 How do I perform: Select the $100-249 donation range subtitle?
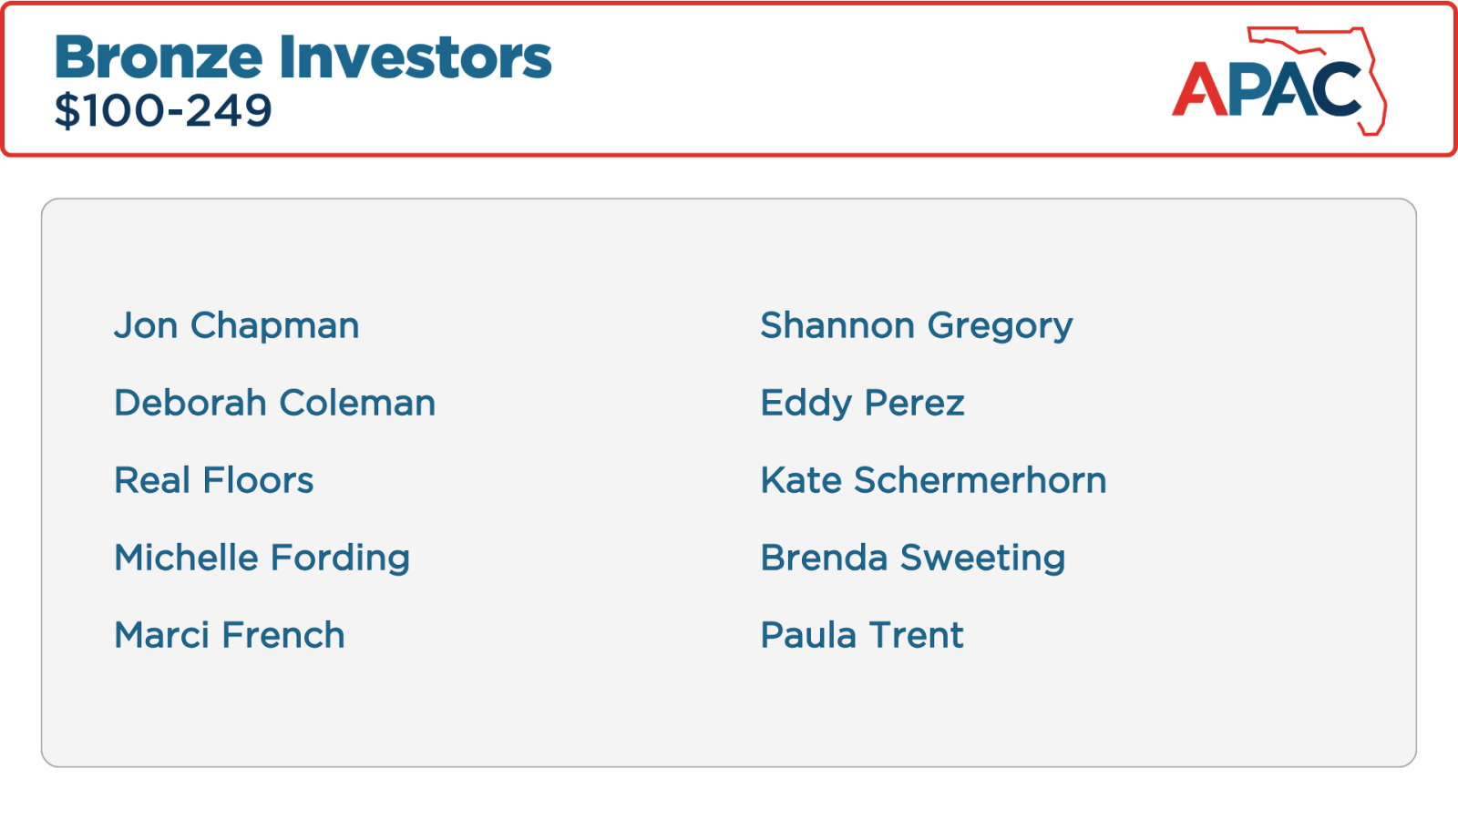[x=163, y=111]
